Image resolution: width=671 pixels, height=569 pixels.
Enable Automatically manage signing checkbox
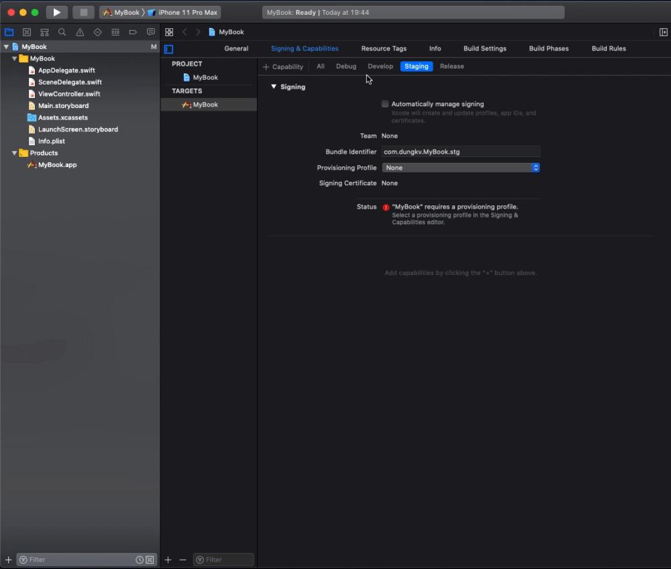coord(384,104)
